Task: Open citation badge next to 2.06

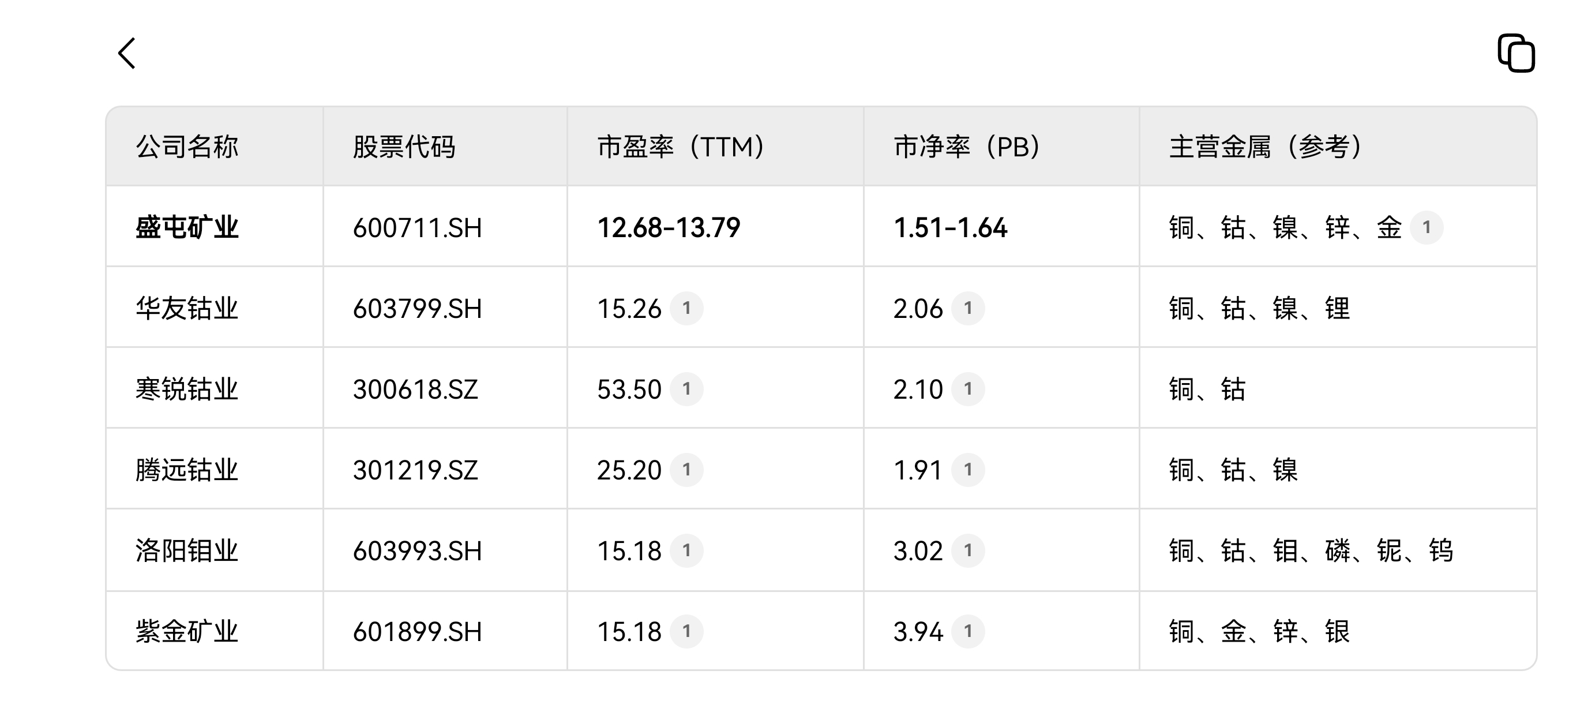Action: tap(968, 308)
